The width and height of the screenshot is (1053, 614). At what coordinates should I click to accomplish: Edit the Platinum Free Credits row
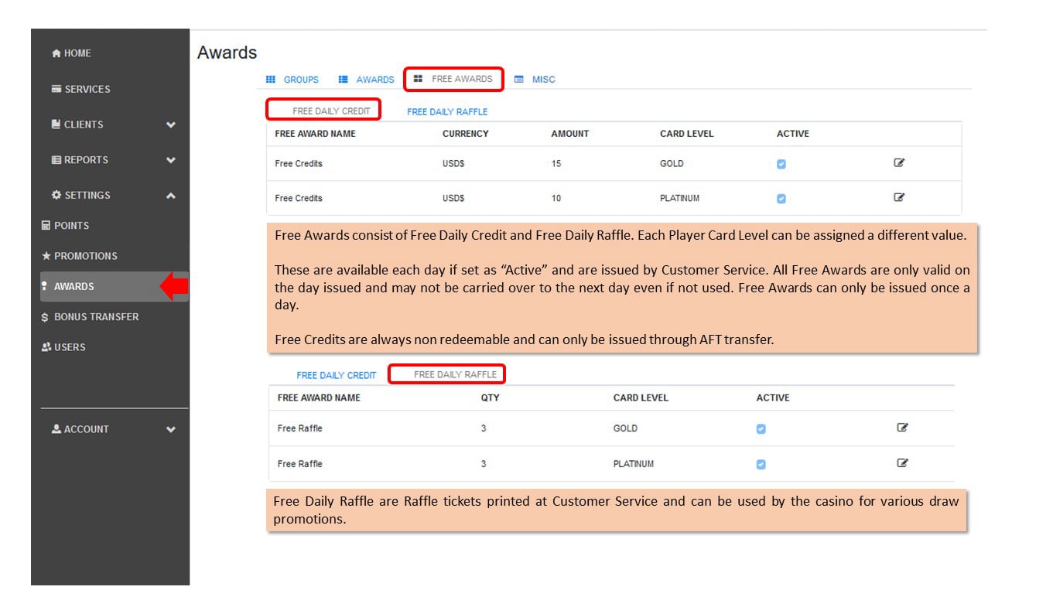[x=899, y=197]
